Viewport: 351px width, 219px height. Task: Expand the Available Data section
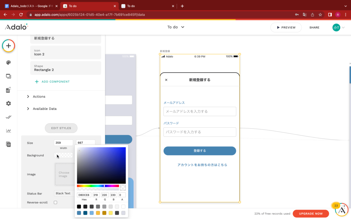pyautogui.click(x=45, y=108)
